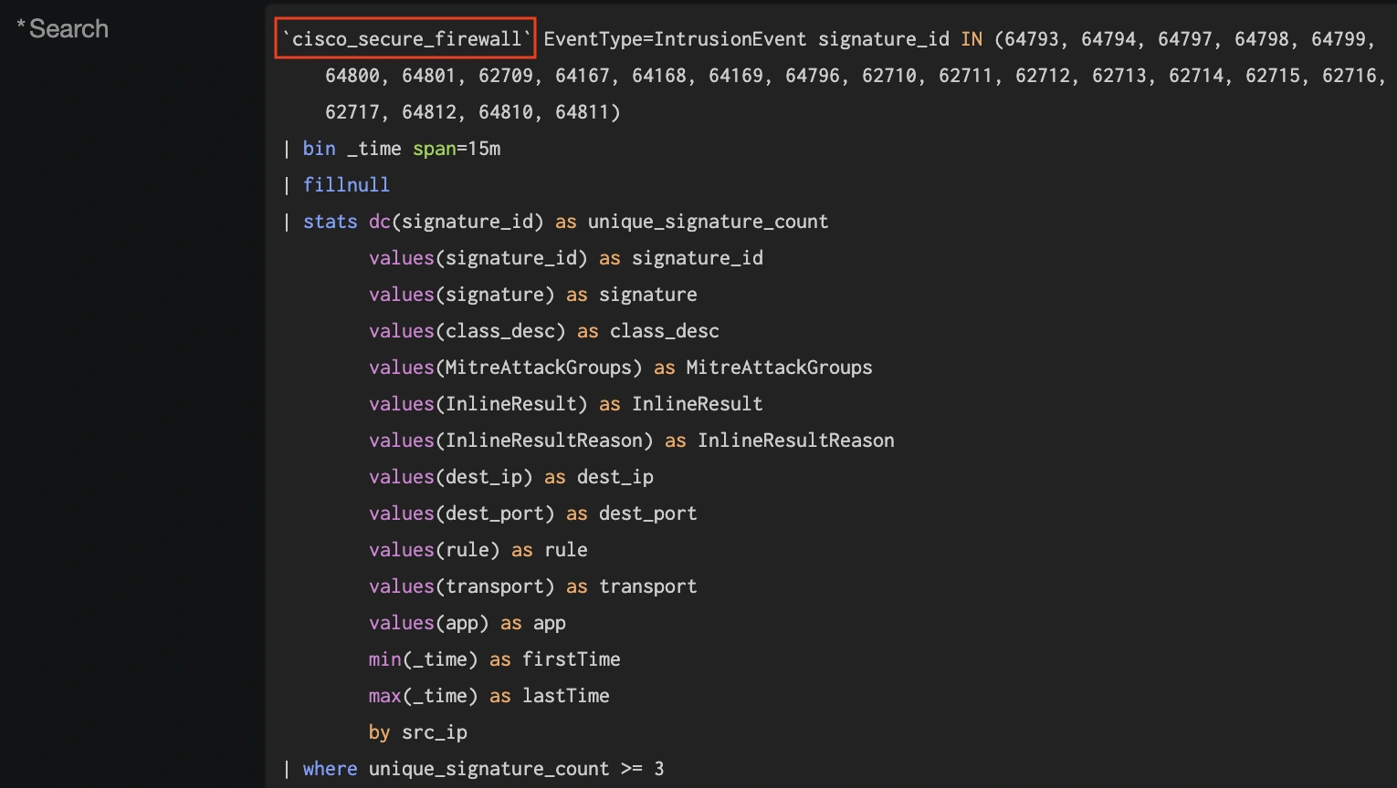This screenshot has width=1397, height=788.
Task: Click the values(dest_port) function
Action: (461, 513)
